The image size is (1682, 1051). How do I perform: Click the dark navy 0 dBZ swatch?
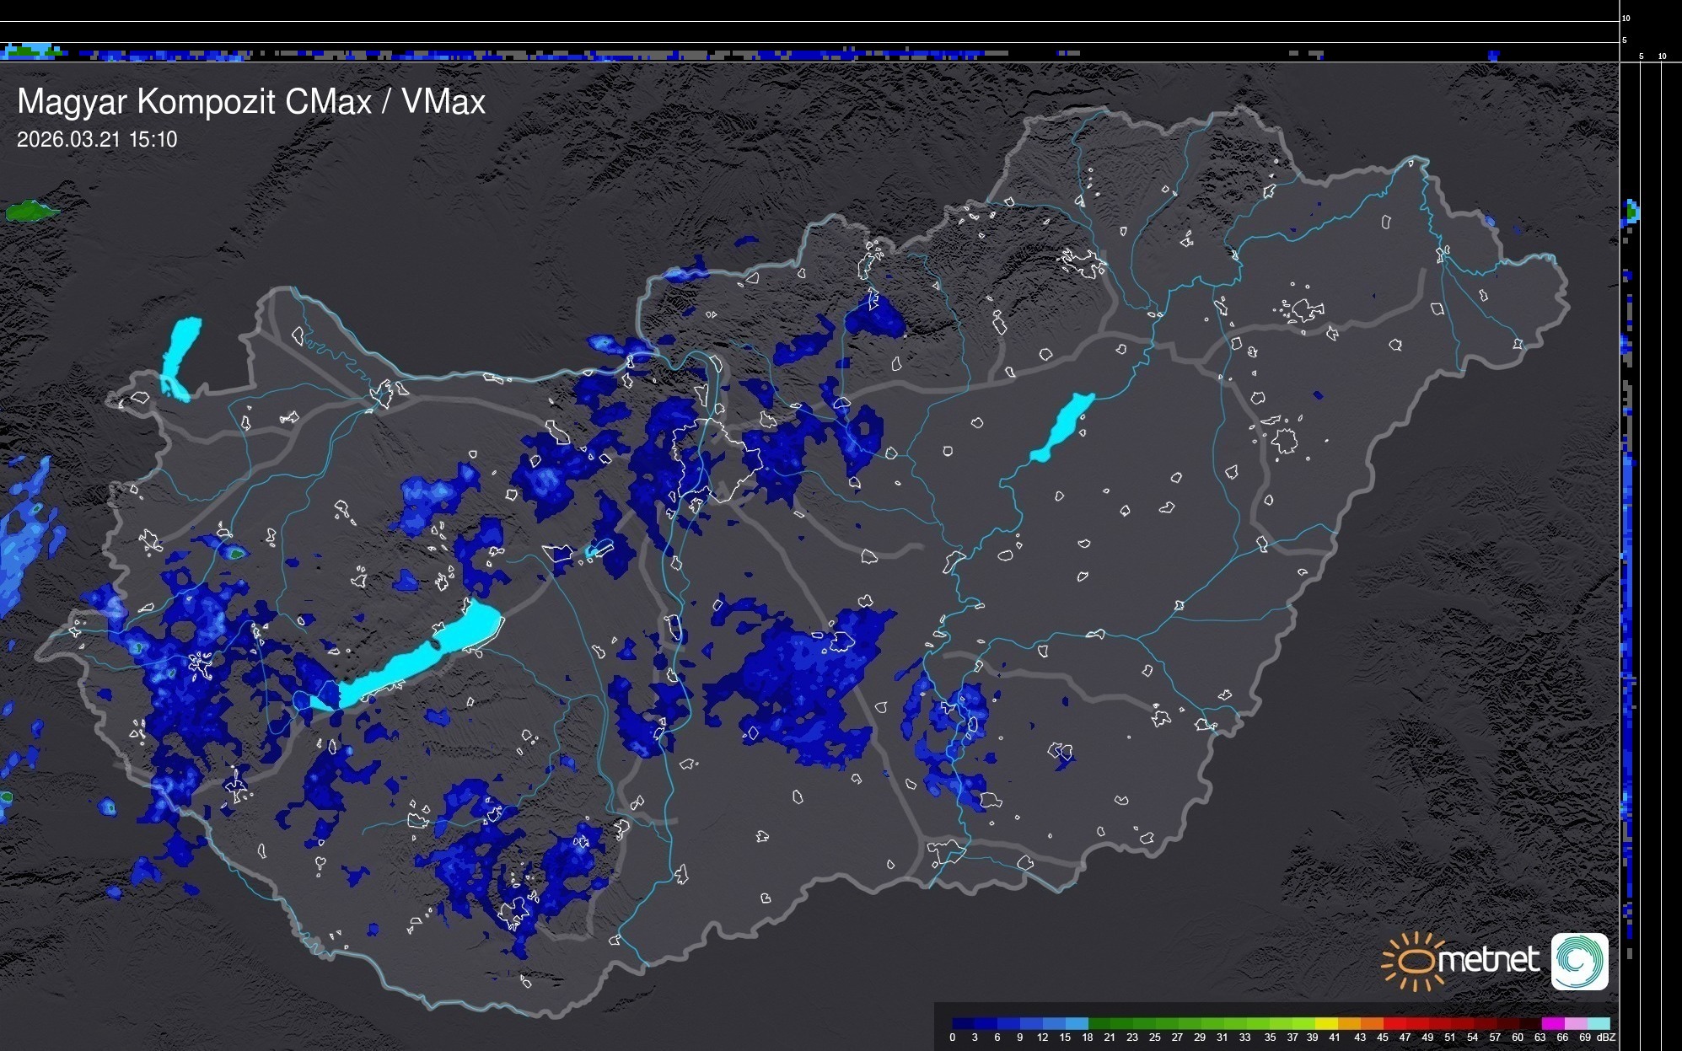962,1023
